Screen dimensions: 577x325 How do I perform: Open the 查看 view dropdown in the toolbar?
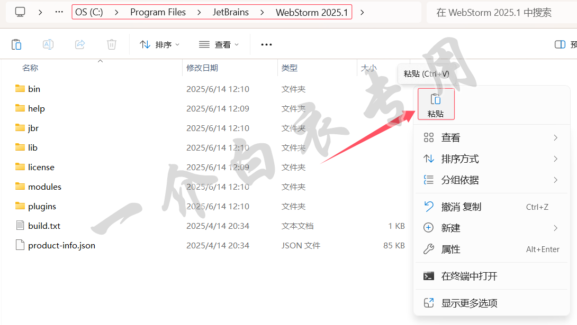219,44
